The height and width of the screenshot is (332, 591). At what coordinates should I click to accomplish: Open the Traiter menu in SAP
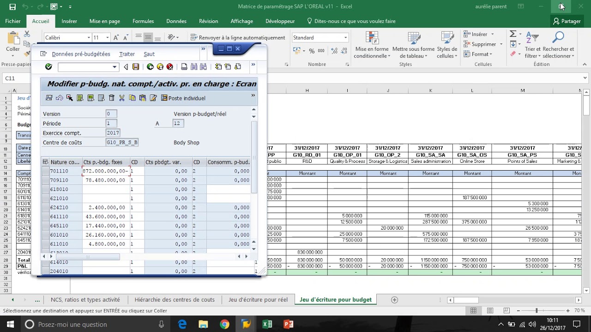tap(127, 54)
